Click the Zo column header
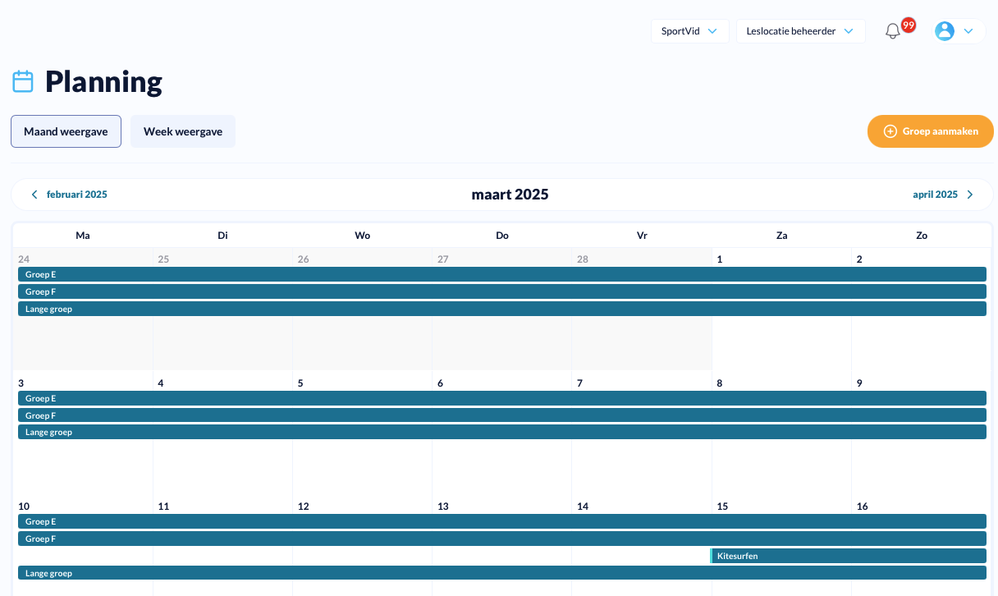The width and height of the screenshot is (998, 596). pos(922,236)
